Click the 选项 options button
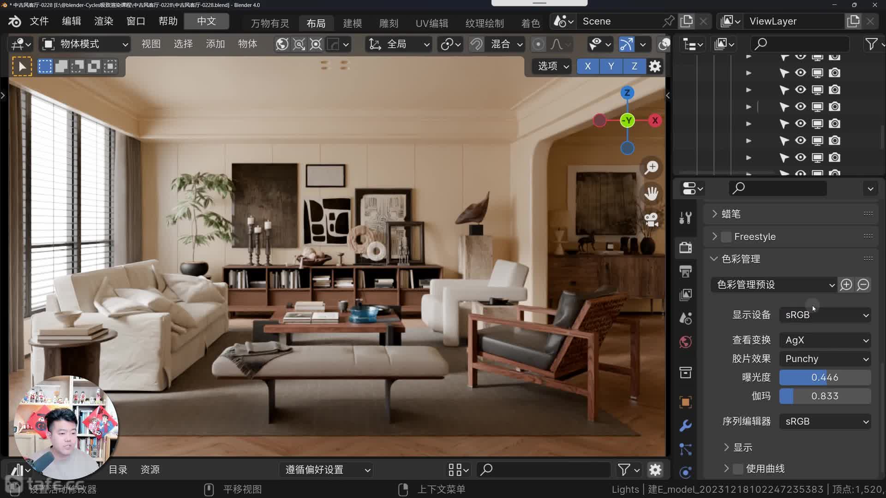 pos(553,66)
